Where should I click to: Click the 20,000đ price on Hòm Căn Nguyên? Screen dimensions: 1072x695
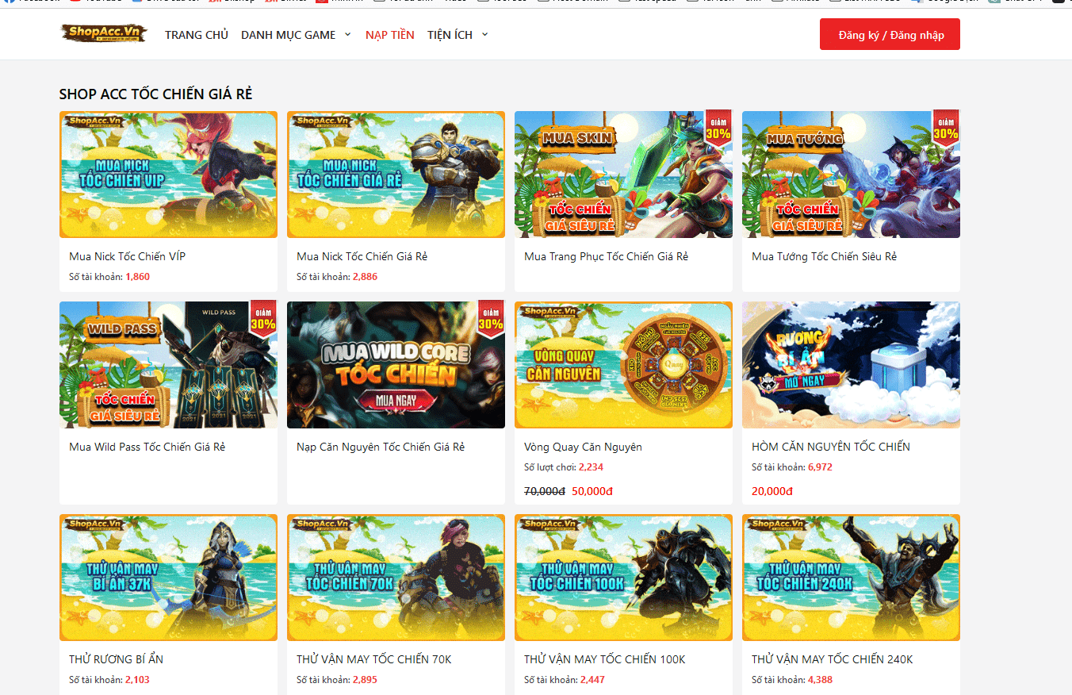772,491
